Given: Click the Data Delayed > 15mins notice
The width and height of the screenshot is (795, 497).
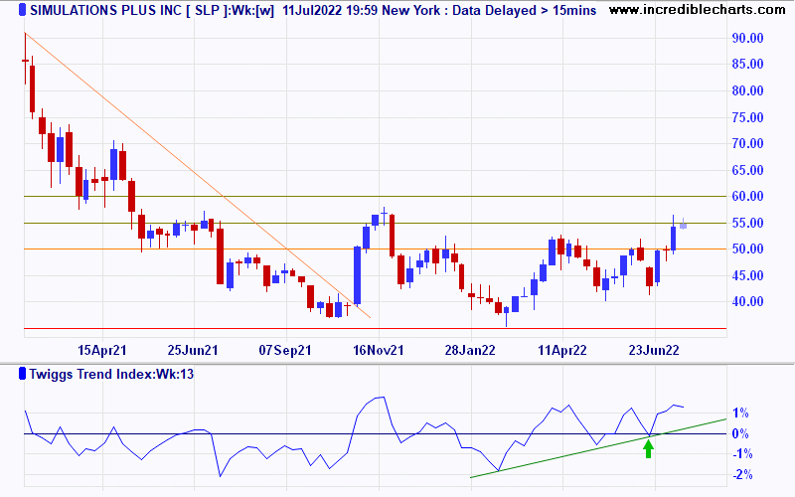Looking at the screenshot, I should pyautogui.click(x=525, y=10).
